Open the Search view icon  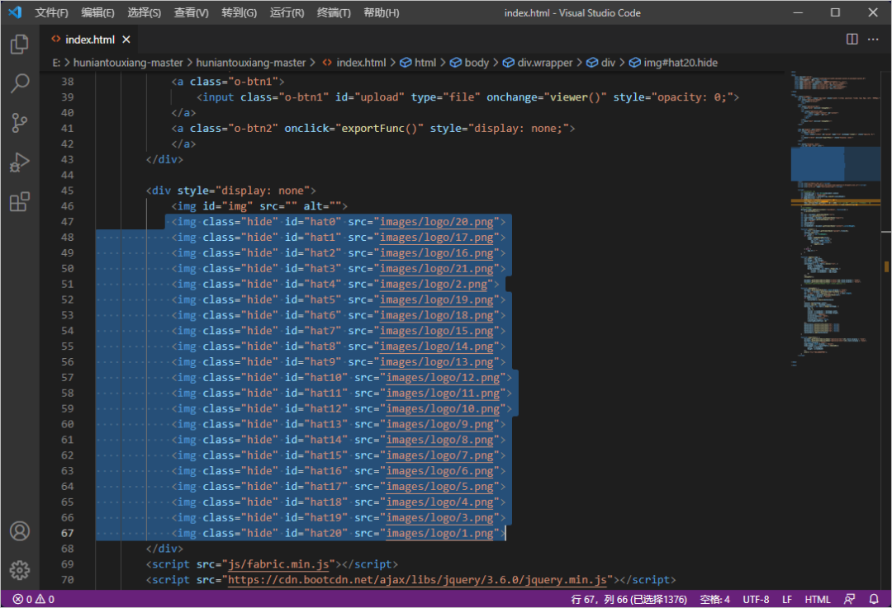[20, 83]
